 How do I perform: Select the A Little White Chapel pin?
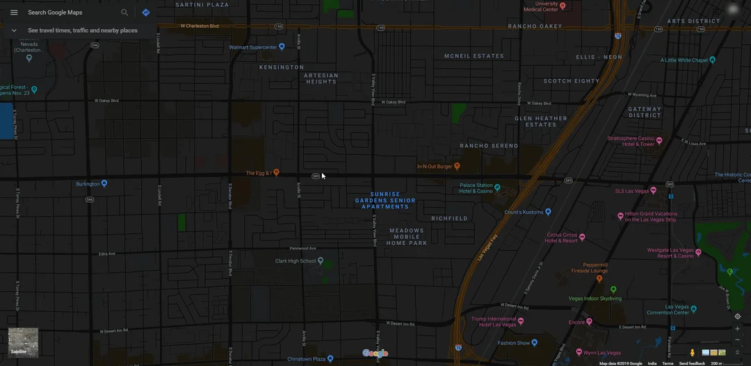tap(712, 60)
